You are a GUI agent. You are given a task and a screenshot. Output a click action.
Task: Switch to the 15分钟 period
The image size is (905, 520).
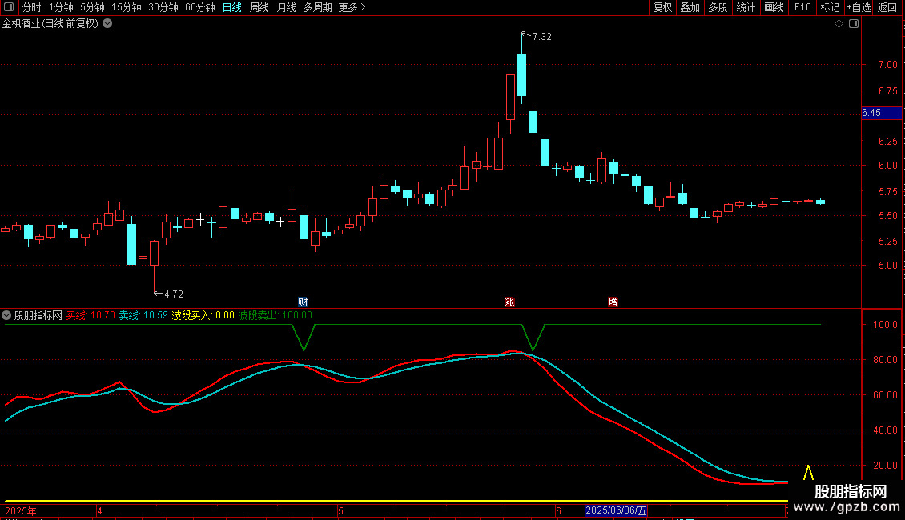coord(127,7)
